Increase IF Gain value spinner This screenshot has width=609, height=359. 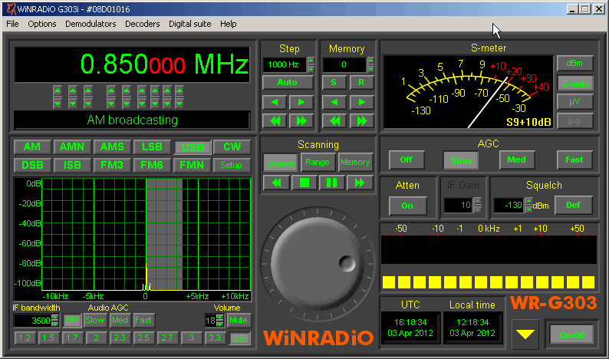pyautogui.click(x=477, y=201)
